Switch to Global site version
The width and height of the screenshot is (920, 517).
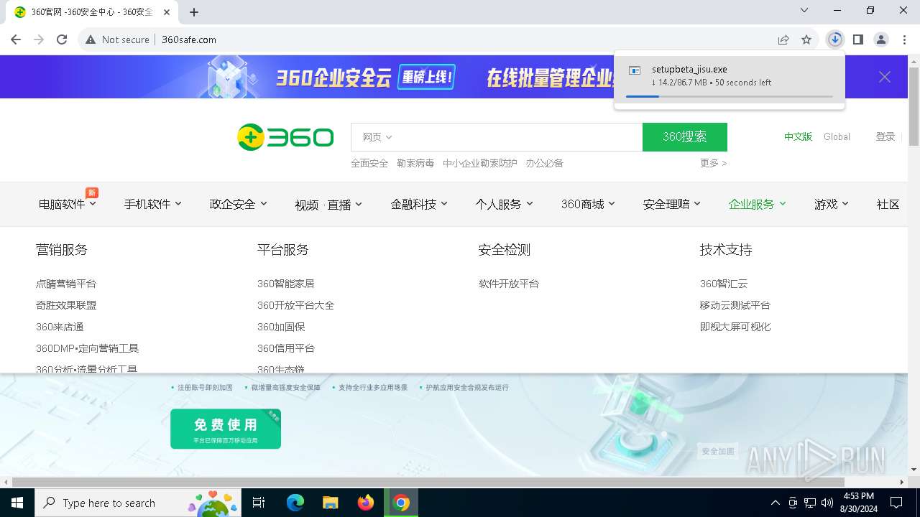(x=837, y=136)
